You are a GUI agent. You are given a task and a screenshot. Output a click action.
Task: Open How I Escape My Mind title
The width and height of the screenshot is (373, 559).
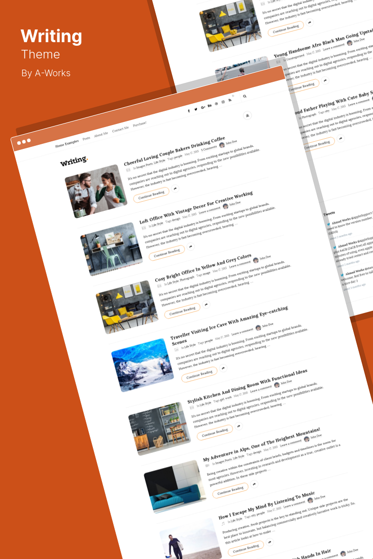click(266, 506)
